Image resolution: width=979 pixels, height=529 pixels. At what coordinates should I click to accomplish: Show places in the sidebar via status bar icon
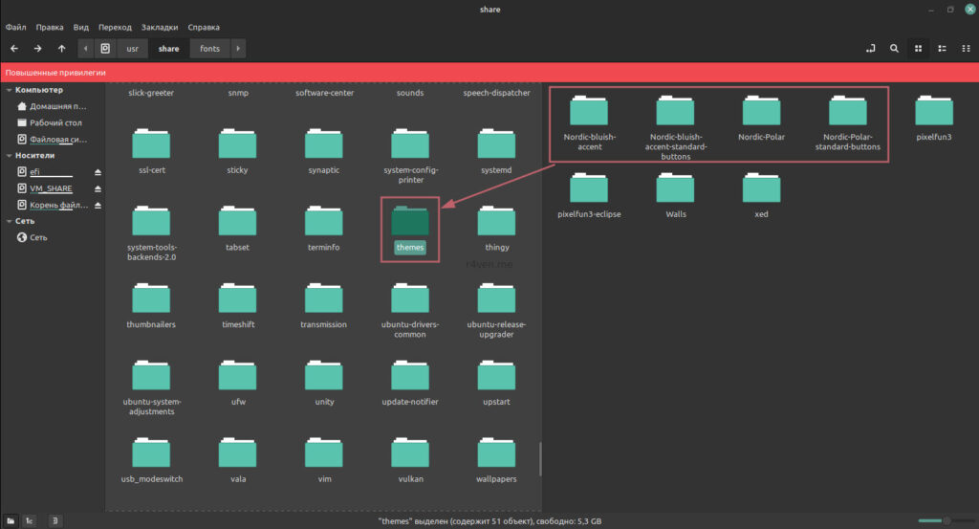tap(11, 520)
